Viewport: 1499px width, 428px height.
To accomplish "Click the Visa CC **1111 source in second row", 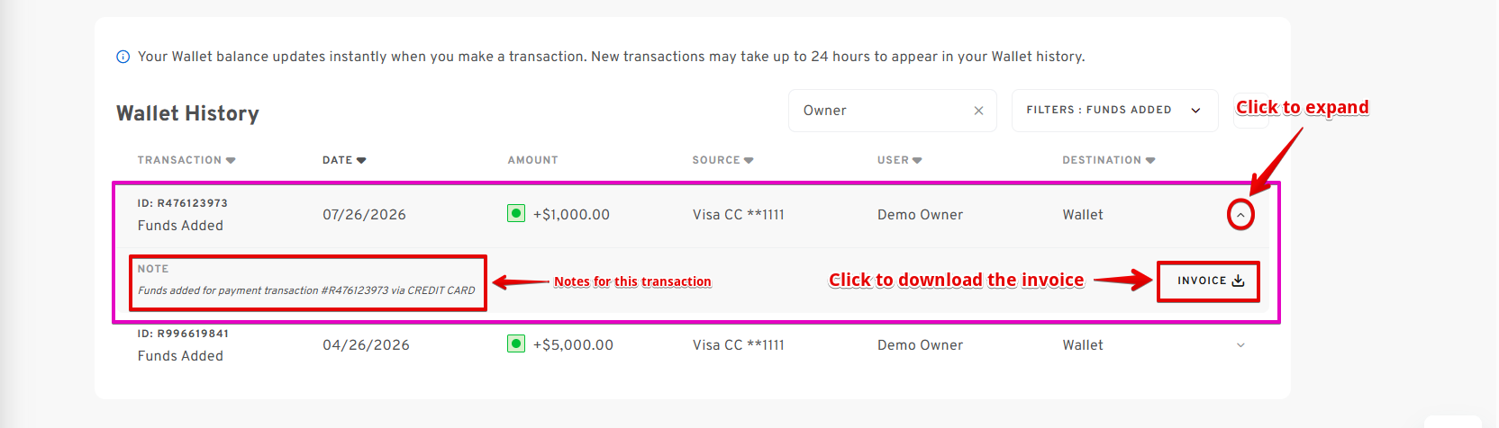I will 738,345.
